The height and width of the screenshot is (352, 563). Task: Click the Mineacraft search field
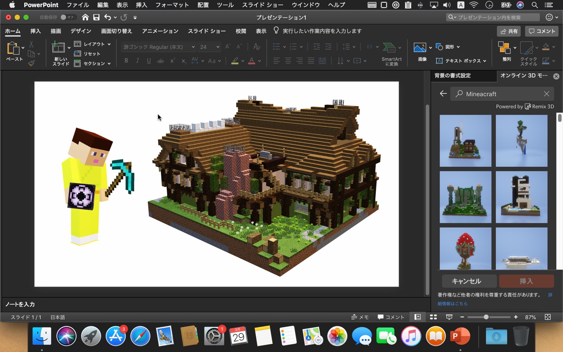point(502,94)
